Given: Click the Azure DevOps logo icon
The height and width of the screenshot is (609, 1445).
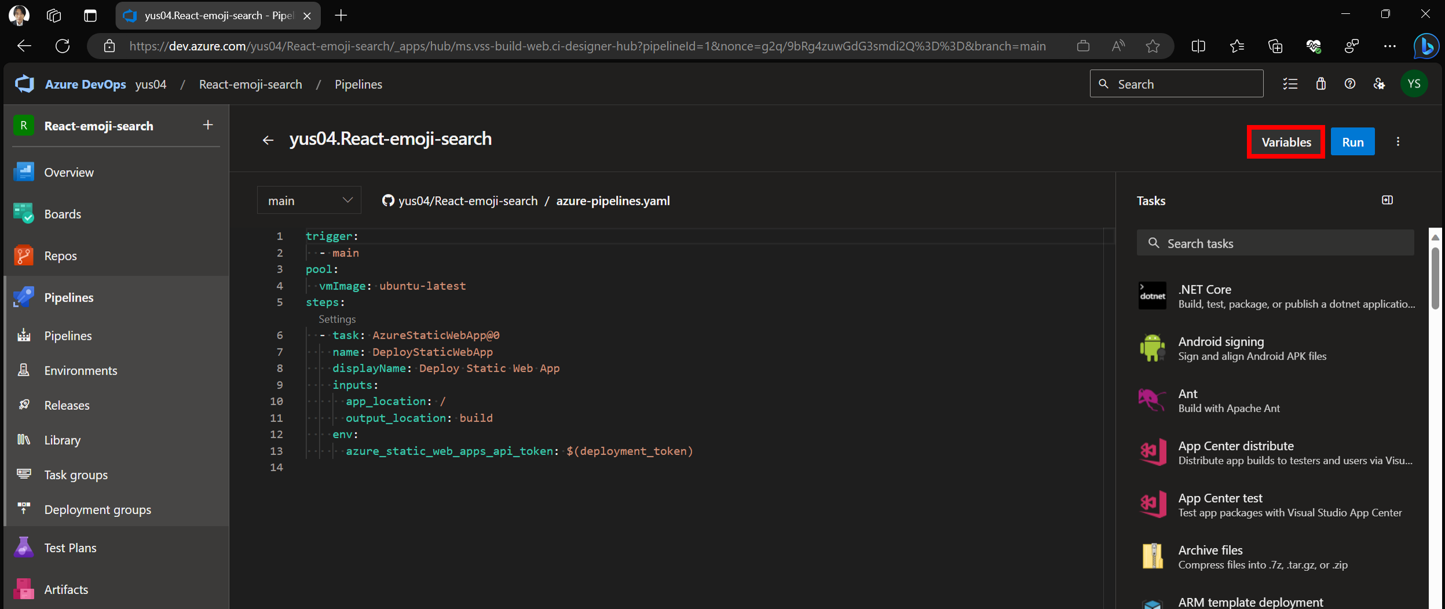Looking at the screenshot, I should (24, 84).
